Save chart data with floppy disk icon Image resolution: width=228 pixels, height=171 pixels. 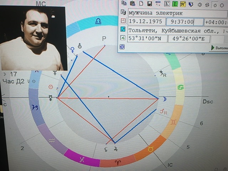pyautogui.click(x=150, y=4)
